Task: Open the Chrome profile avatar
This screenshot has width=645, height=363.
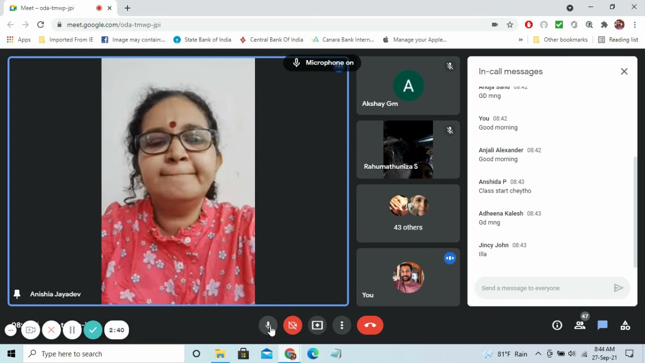Action: (x=620, y=24)
